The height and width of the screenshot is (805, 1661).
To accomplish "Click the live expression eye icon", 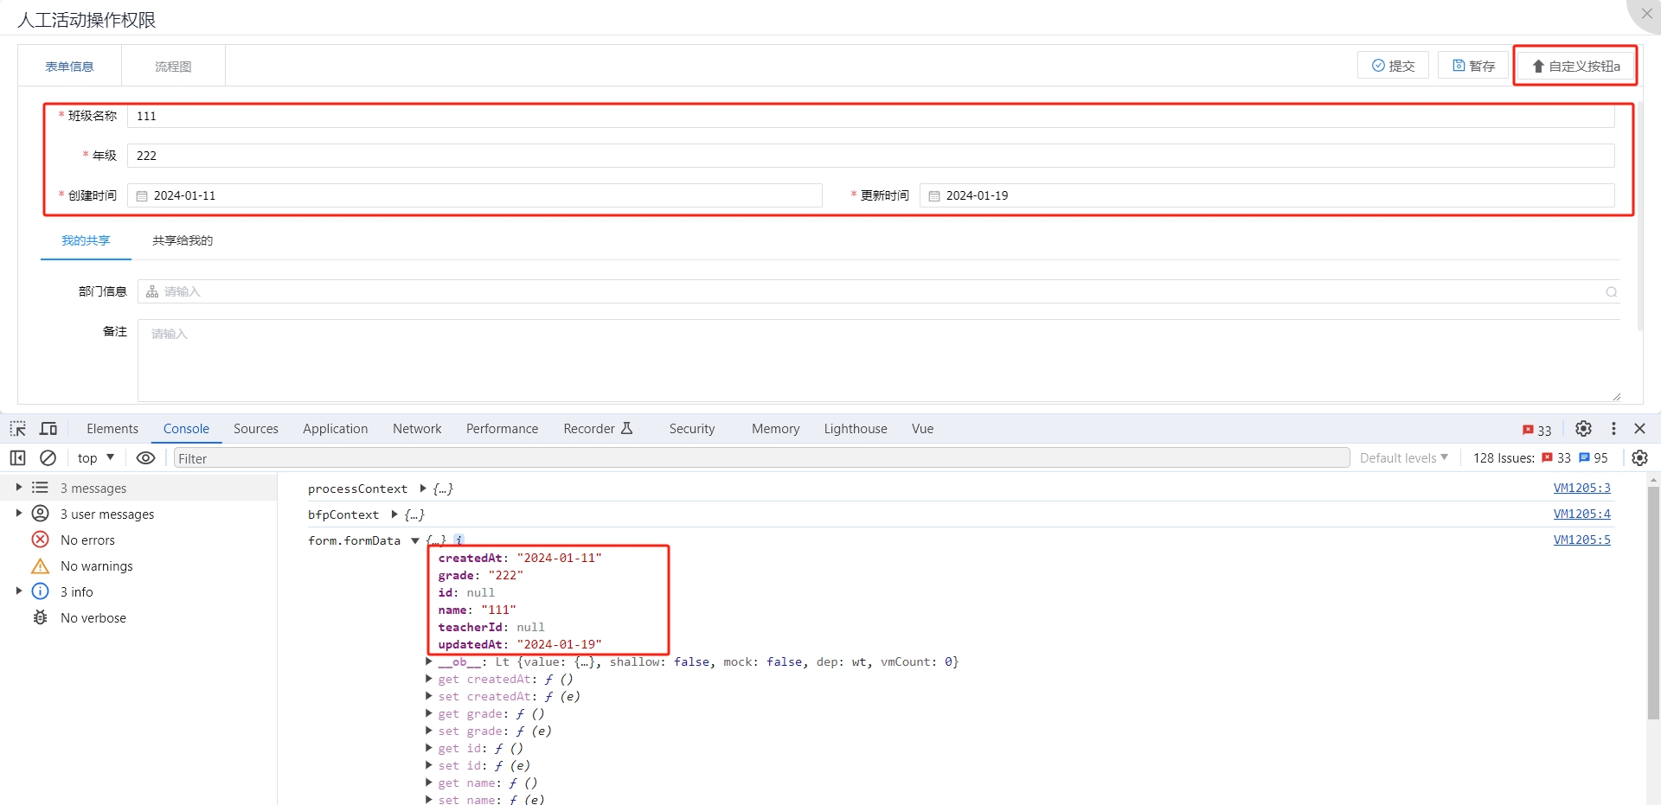I will [146, 458].
